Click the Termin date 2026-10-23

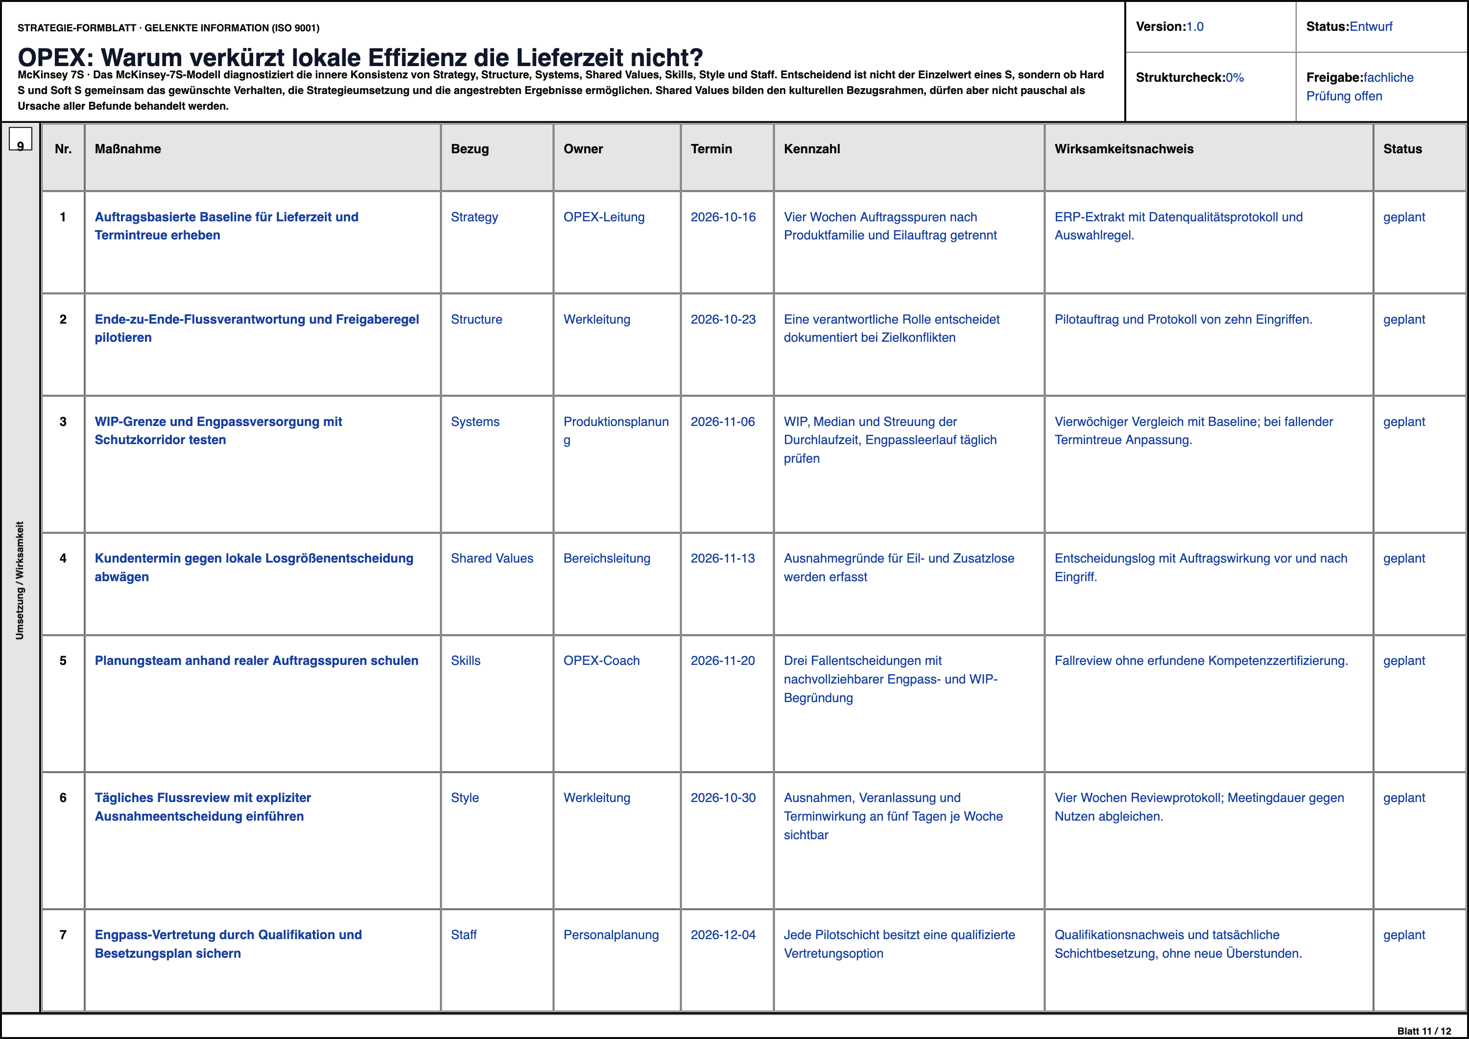(x=723, y=319)
